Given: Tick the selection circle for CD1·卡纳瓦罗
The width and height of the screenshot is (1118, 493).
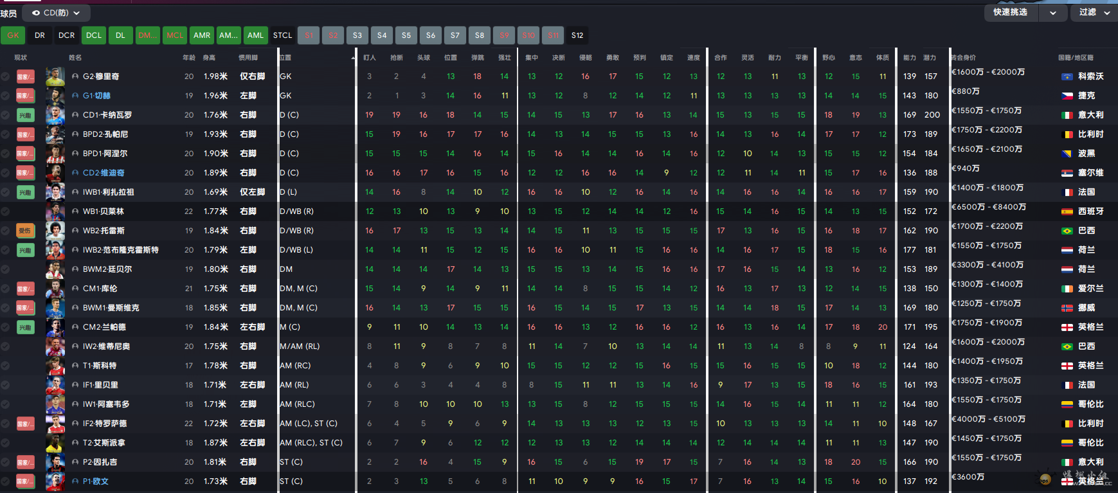Looking at the screenshot, I should click(x=5, y=115).
